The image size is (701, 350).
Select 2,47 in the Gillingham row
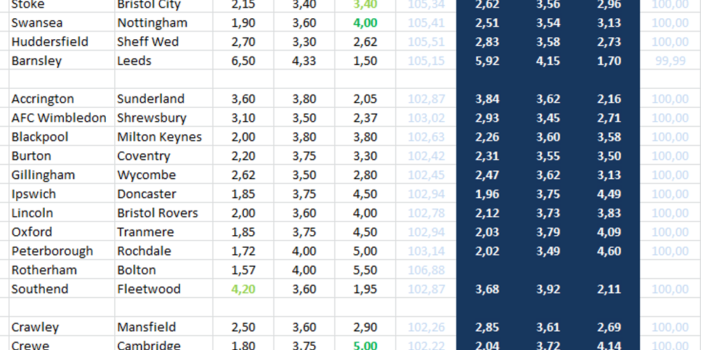[x=487, y=174]
